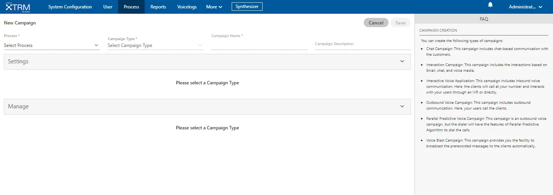Click the Outbound Voice Campaign FAQ entry
This screenshot has height=195, width=553.
(x=478, y=105)
